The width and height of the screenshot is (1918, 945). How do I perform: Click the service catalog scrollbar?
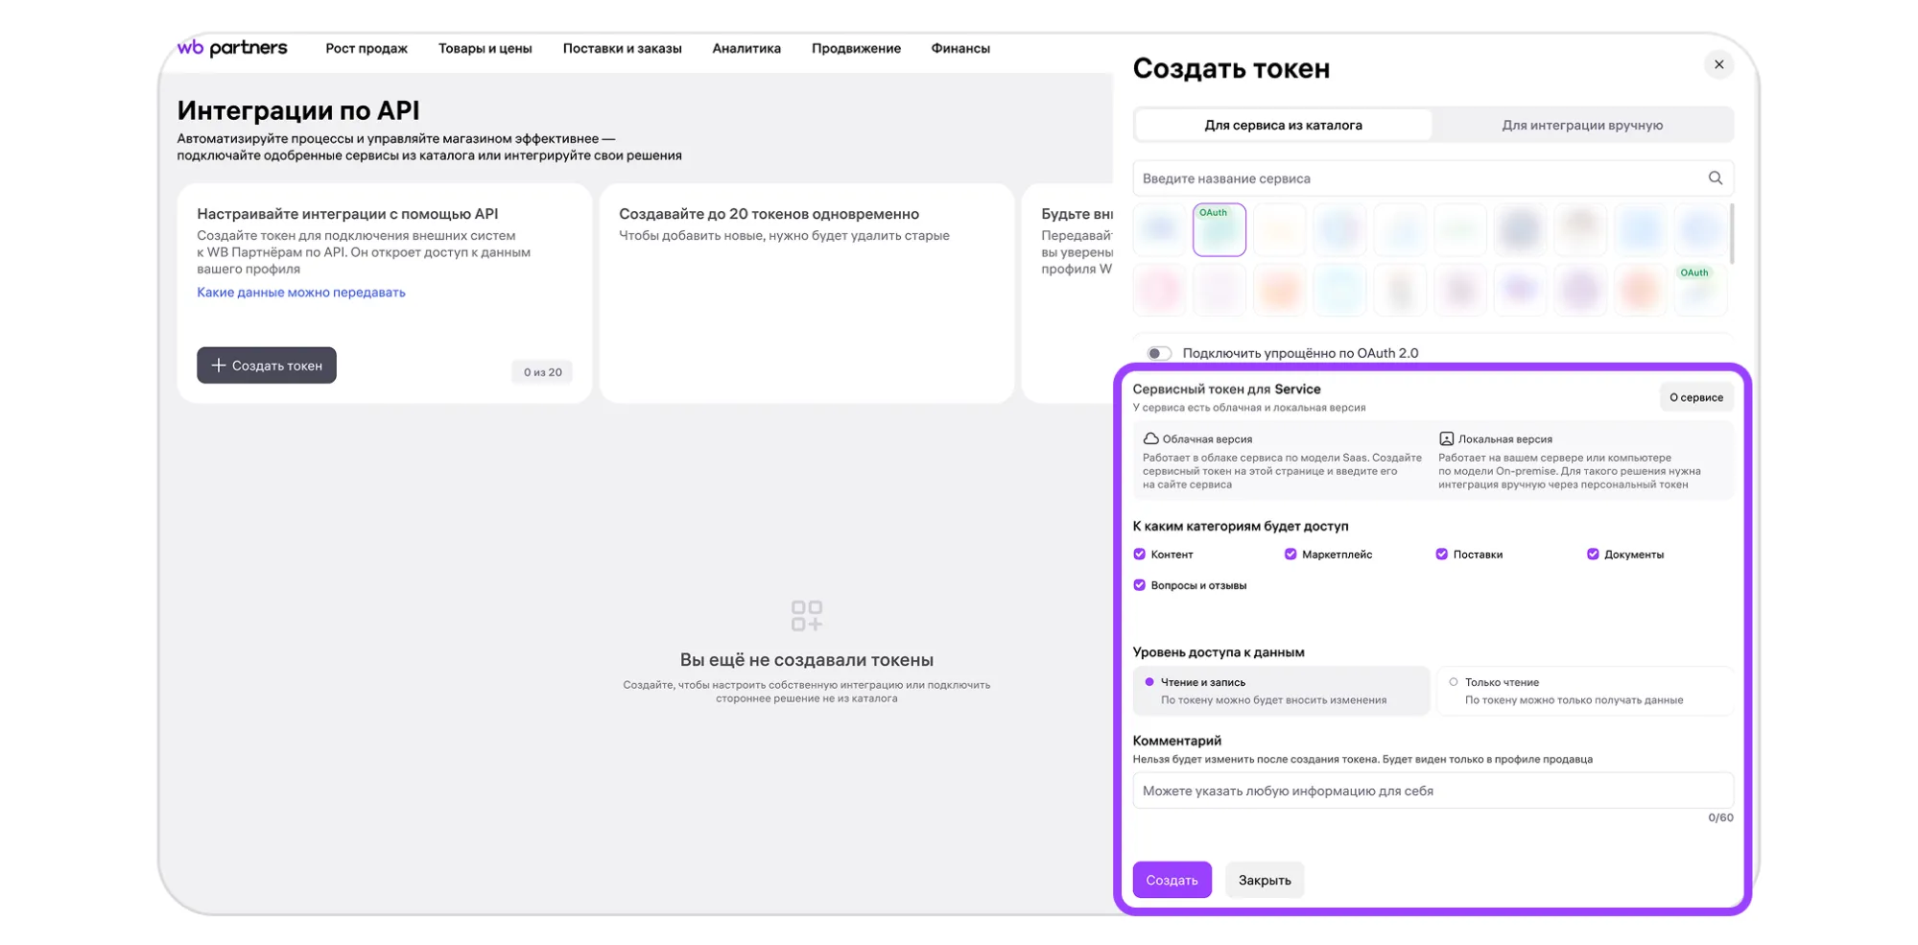1731,233
